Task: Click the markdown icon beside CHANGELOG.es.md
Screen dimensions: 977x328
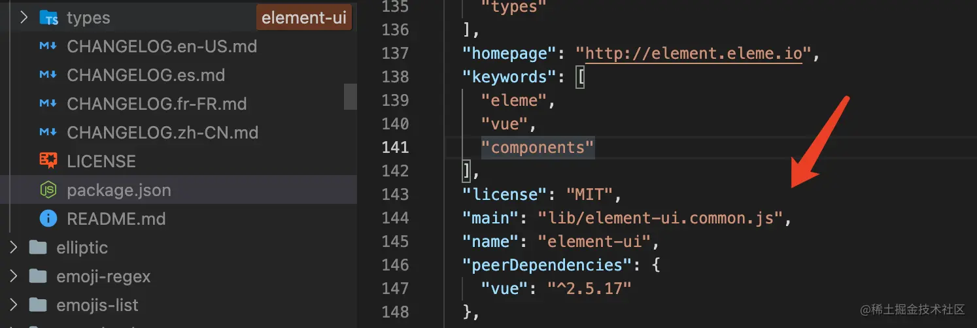Action: pyautogui.click(x=48, y=75)
